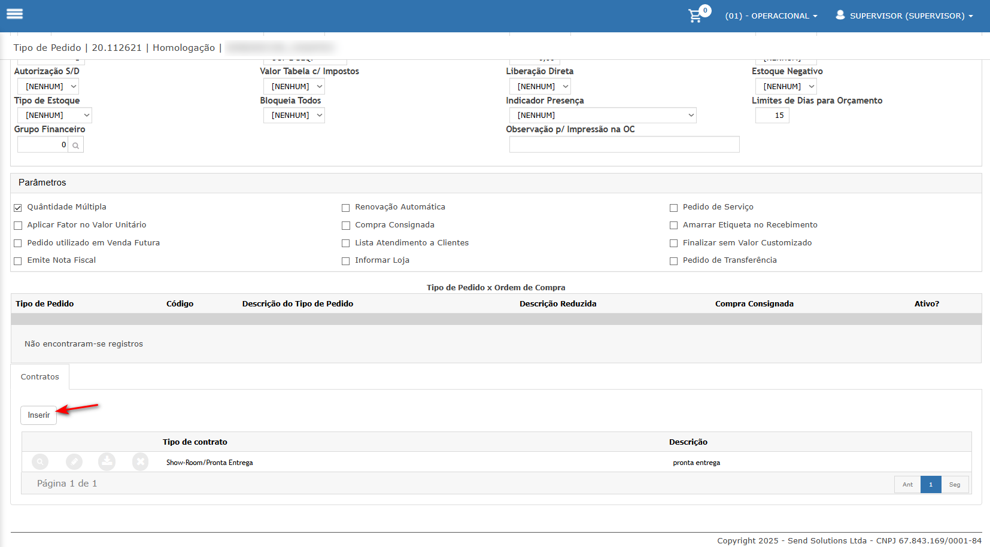990x547 pixels.
Task: Expand Liberação Direta dropdown
Action: pos(540,87)
